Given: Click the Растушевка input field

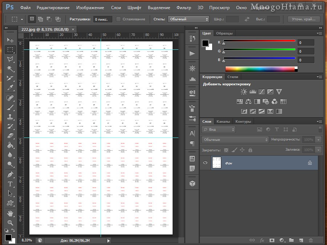Looking at the screenshot, I should (x=102, y=19).
